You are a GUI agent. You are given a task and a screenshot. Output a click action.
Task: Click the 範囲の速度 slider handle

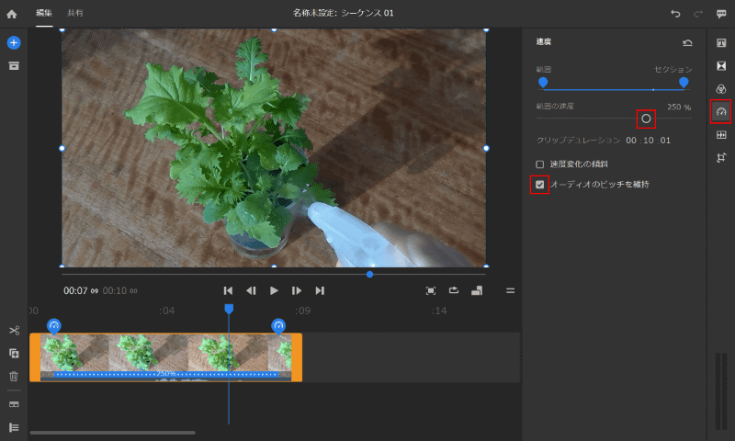[646, 119]
